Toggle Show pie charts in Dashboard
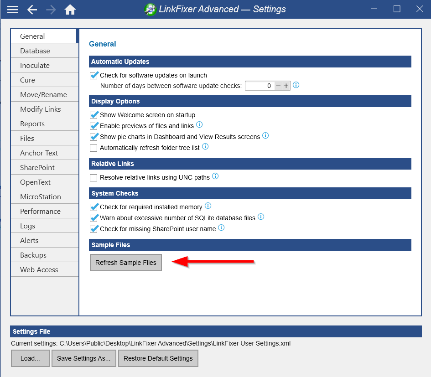The image size is (431, 377). (94, 137)
